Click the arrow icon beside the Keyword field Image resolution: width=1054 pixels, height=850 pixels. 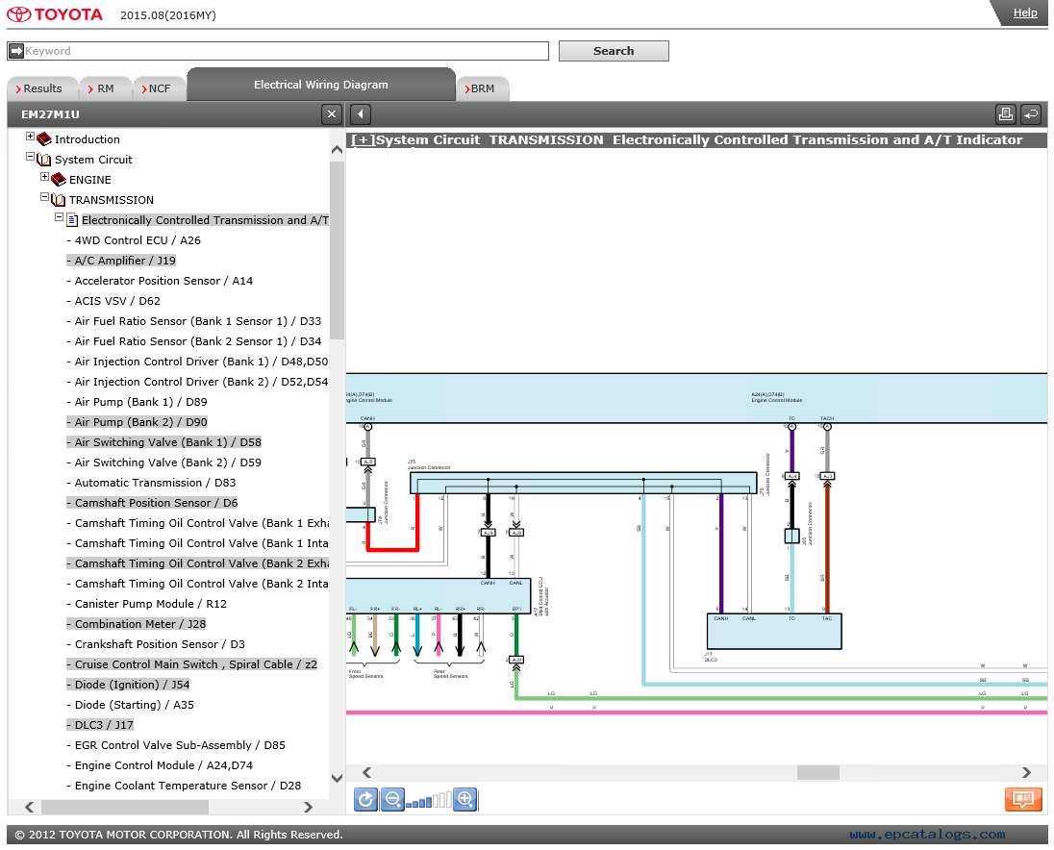click(x=16, y=51)
